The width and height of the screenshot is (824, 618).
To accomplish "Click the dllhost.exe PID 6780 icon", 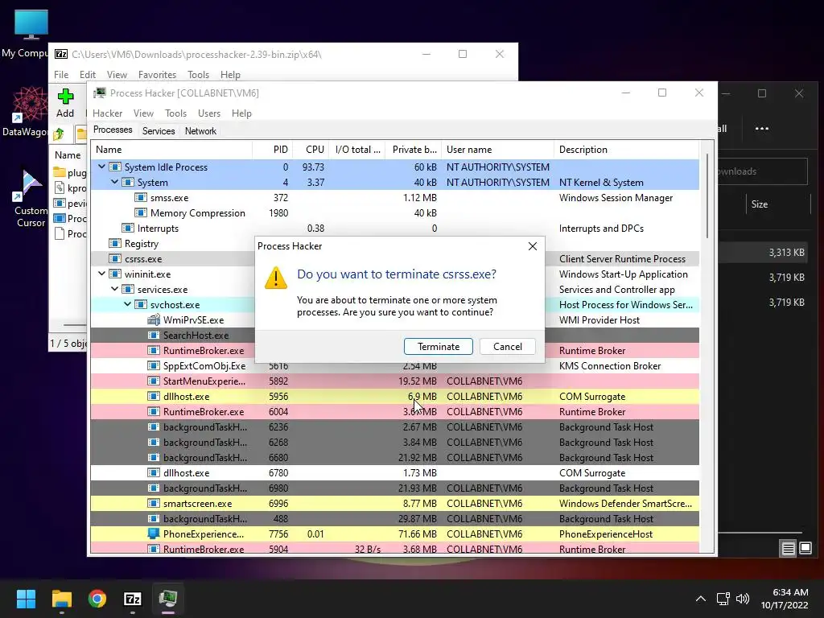I will (x=154, y=473).
